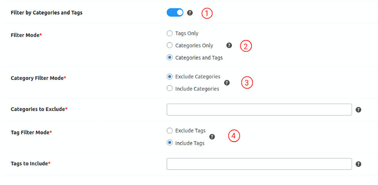Click the red circled number 3 annotation

tap(247, 83)
